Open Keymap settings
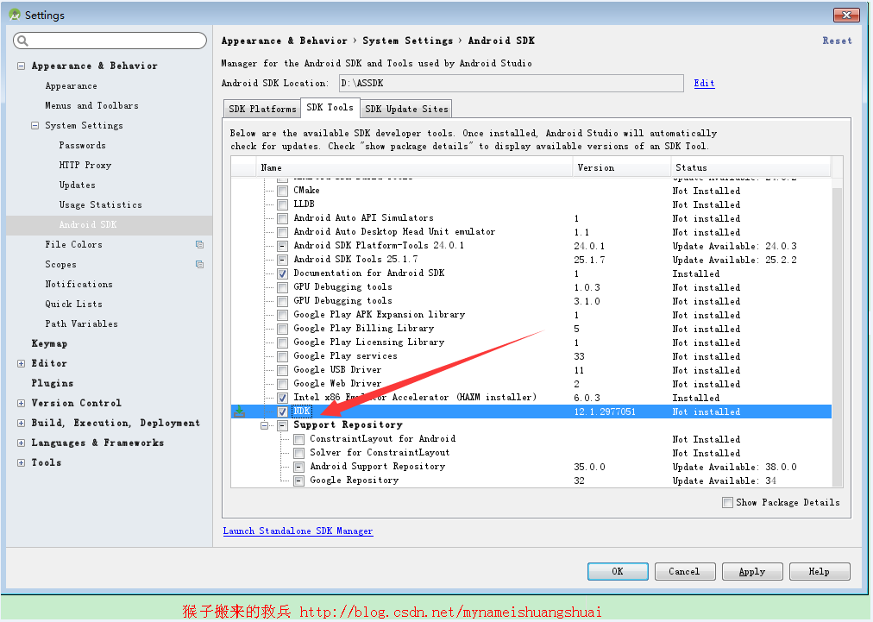This screenshot has width=873, height=622. [x=49, y=343]
